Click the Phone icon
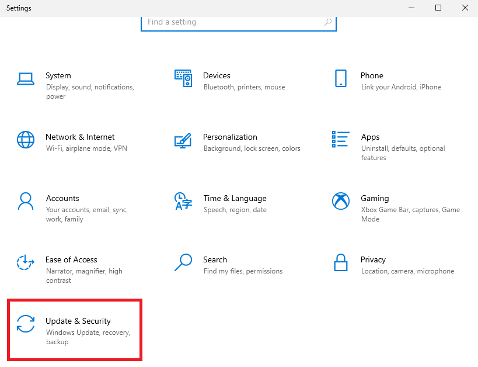The height and width of the screenshot is (367, 478). pos(340,78)
